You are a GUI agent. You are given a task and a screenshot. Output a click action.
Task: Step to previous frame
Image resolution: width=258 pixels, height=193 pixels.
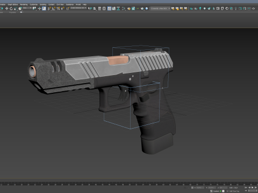tap(249, 188)
